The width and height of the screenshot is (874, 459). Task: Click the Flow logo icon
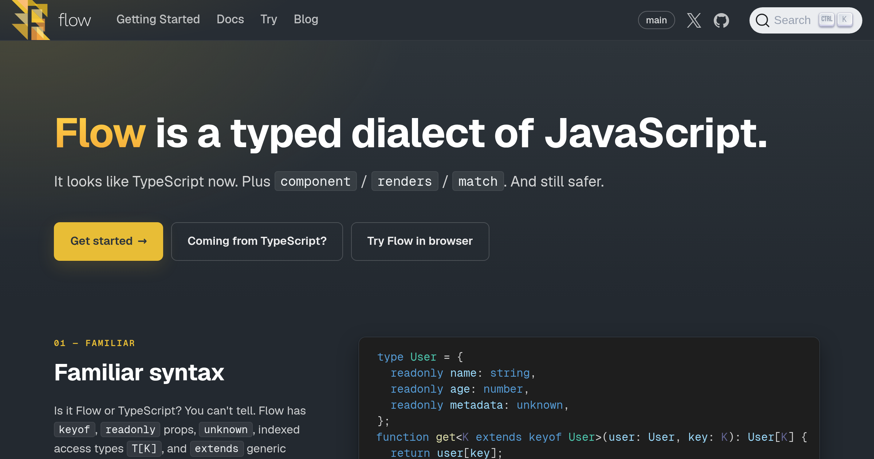31,20
